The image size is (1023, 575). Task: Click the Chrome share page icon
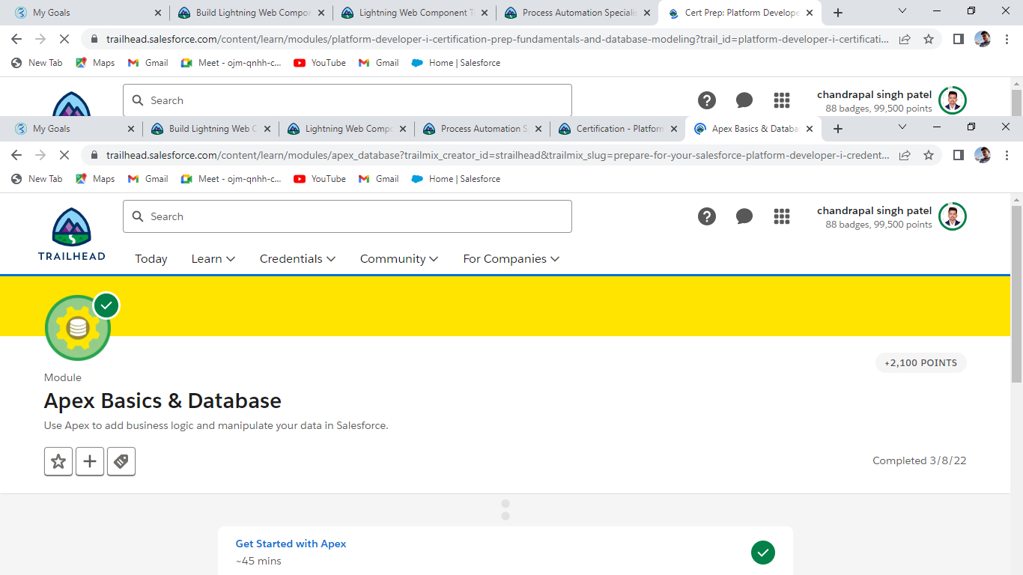(x=905, y=155)
